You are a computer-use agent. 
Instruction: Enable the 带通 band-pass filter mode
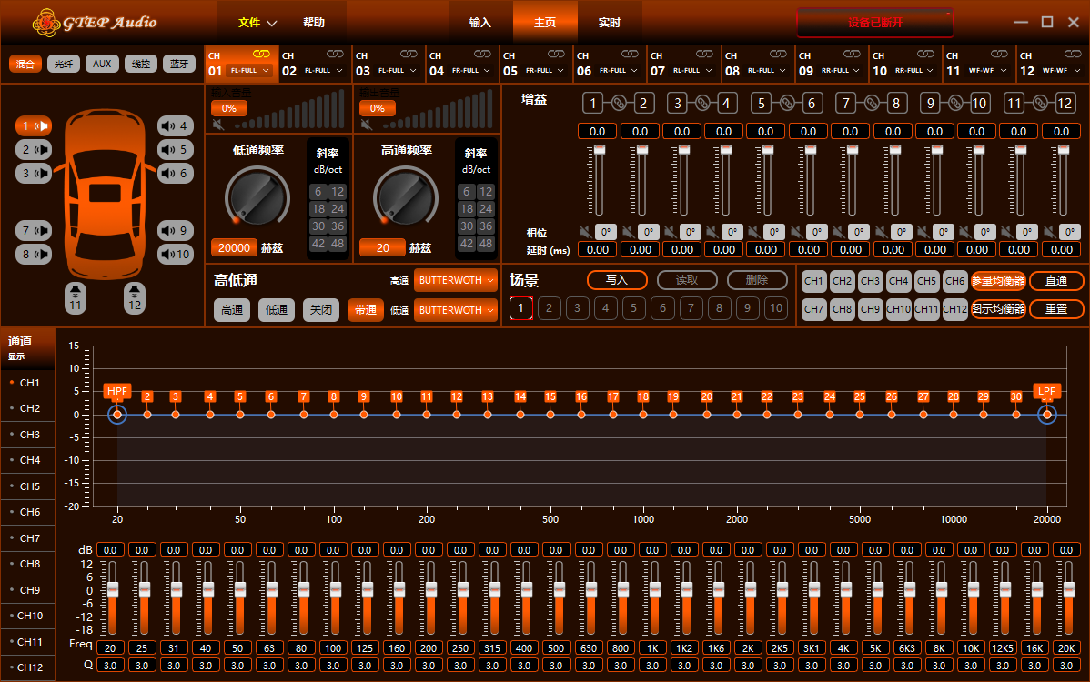coord(365,310)
